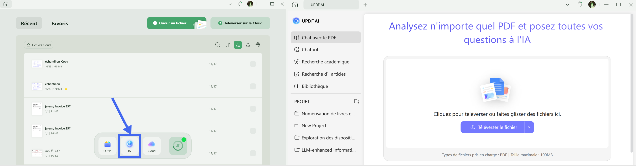
Task: Open the IA assistant button in dock
Action: click(129, 146)
